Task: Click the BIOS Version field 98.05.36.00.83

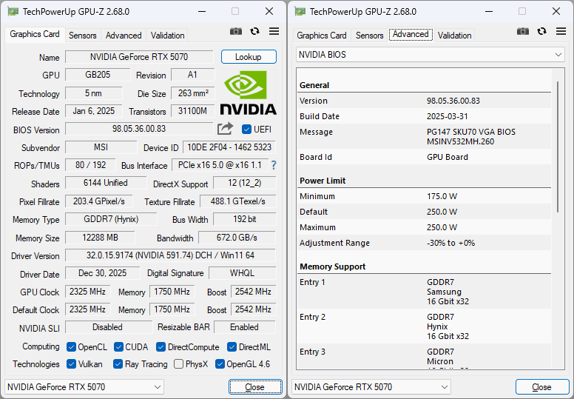Action: click(139, 129)
